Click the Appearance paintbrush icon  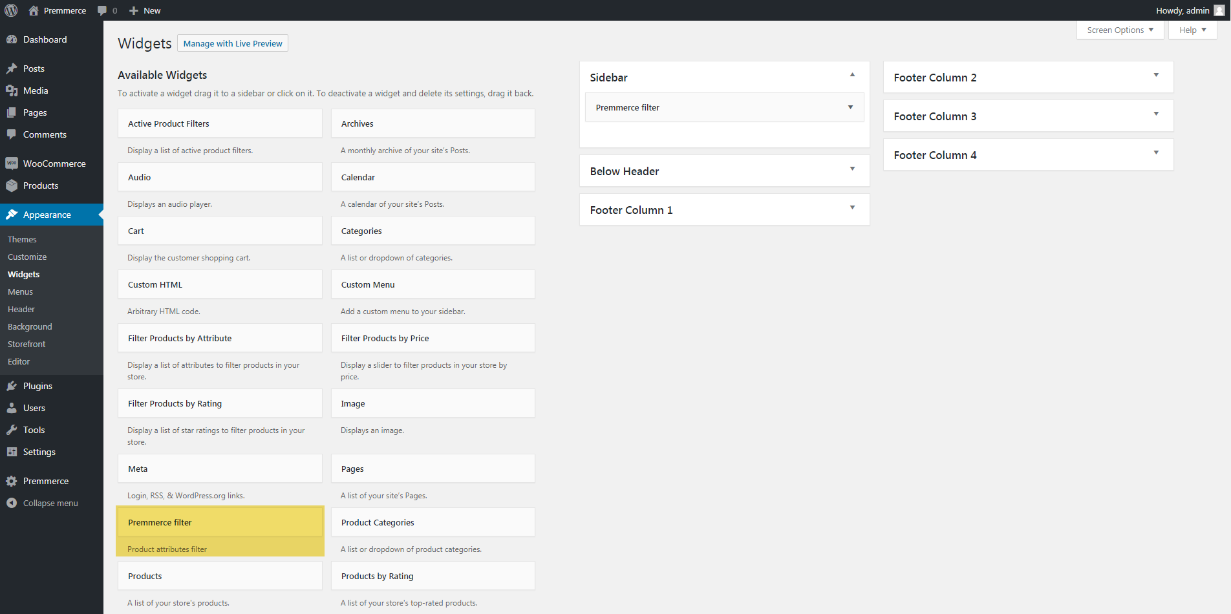[12, 215]
